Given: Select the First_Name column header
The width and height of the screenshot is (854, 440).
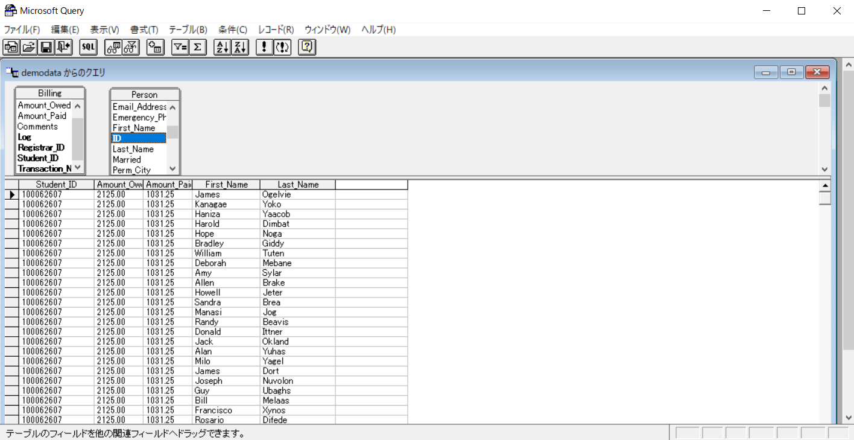Looking at the screenshot, I should pos(226,185).
